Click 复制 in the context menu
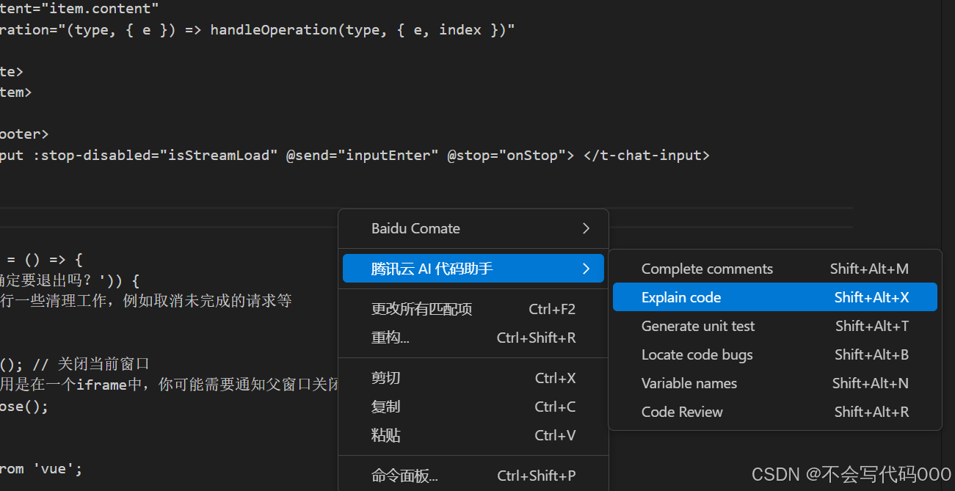Screen dimensions: 955x491 [x=473, y=407]
